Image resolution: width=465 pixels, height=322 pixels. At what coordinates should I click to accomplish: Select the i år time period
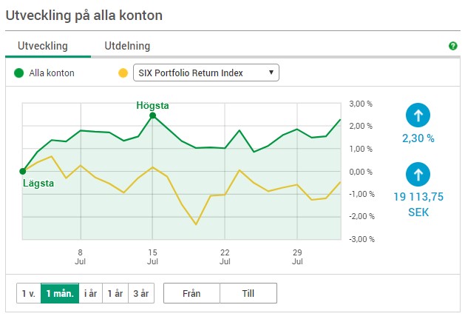coord(90,293)
